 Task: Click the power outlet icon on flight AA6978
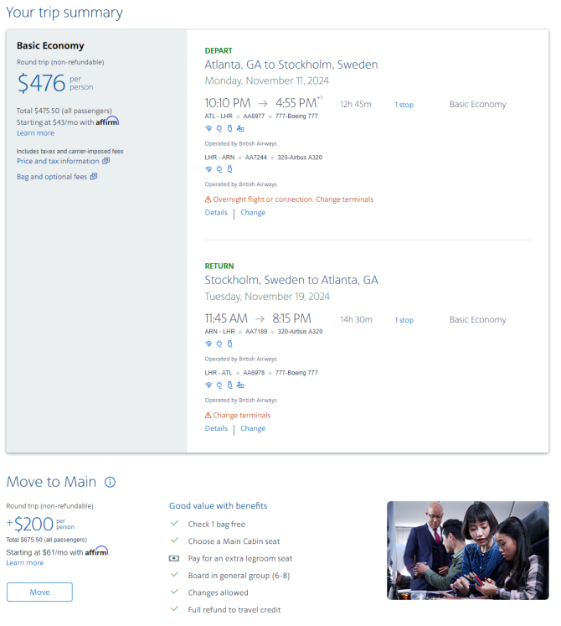tap(219, 385)
